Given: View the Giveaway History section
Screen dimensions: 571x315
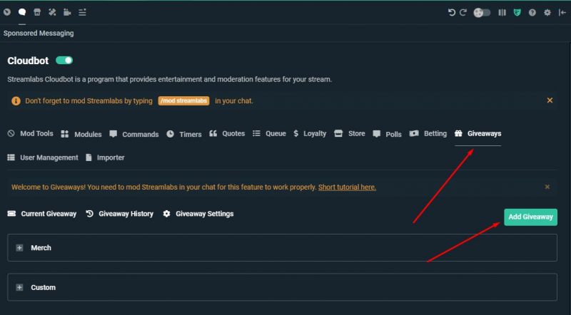Looking at the screenshot, I should (119, 214).
